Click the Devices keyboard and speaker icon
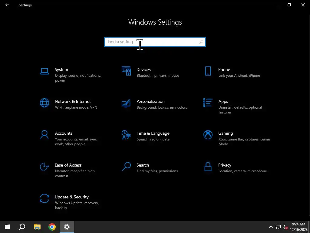The height and width of the screenshot is (233, 310). pos(126,71)
